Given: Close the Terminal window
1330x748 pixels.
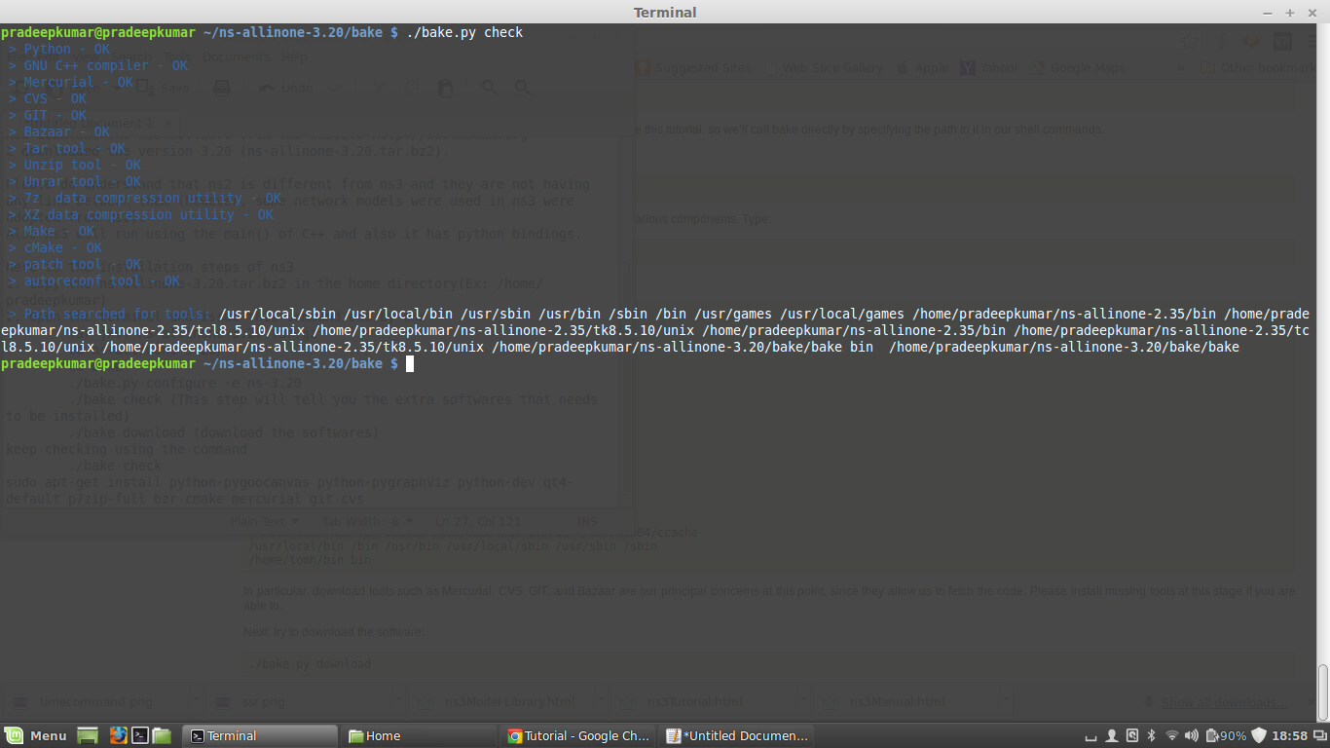Looking at the screenshot, I should [x=1311, y=13].
